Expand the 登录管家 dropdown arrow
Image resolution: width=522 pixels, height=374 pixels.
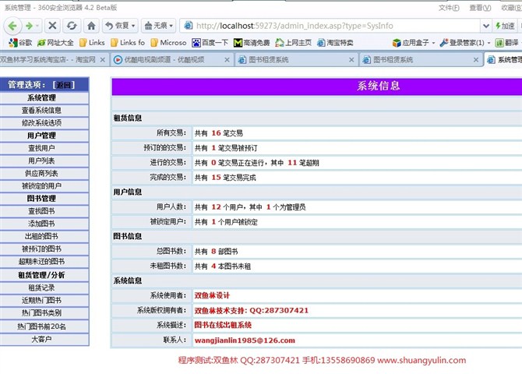pos(488,43)
